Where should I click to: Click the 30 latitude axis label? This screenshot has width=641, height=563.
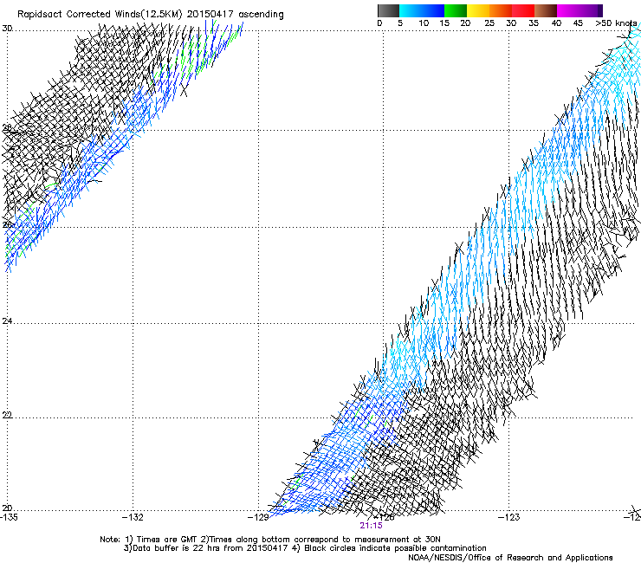pos(7,29)
